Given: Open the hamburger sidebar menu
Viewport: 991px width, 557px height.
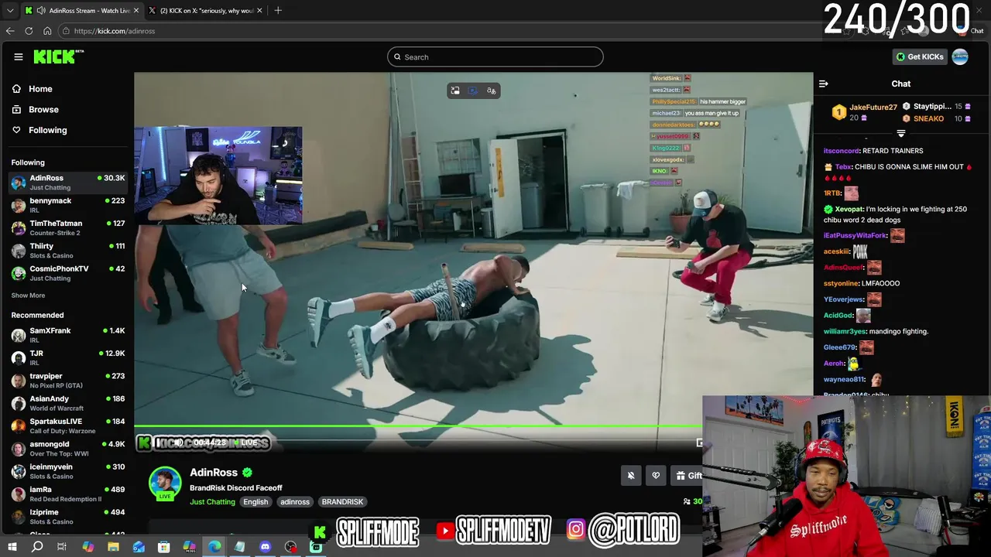Looking at the screenshot, I should coord(18,56).
